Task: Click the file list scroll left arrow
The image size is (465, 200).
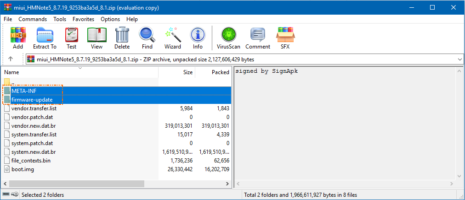Action: (5, 184)
